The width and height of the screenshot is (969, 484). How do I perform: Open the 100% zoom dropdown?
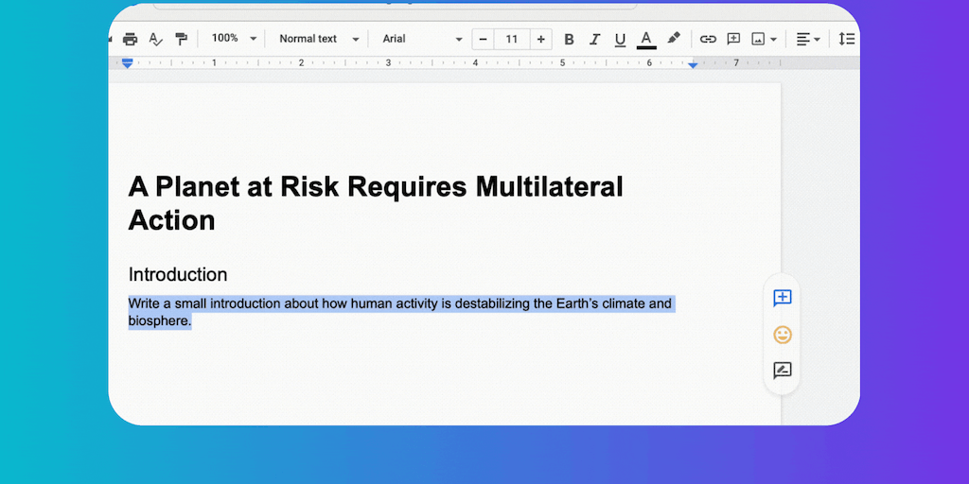(234, 39)
